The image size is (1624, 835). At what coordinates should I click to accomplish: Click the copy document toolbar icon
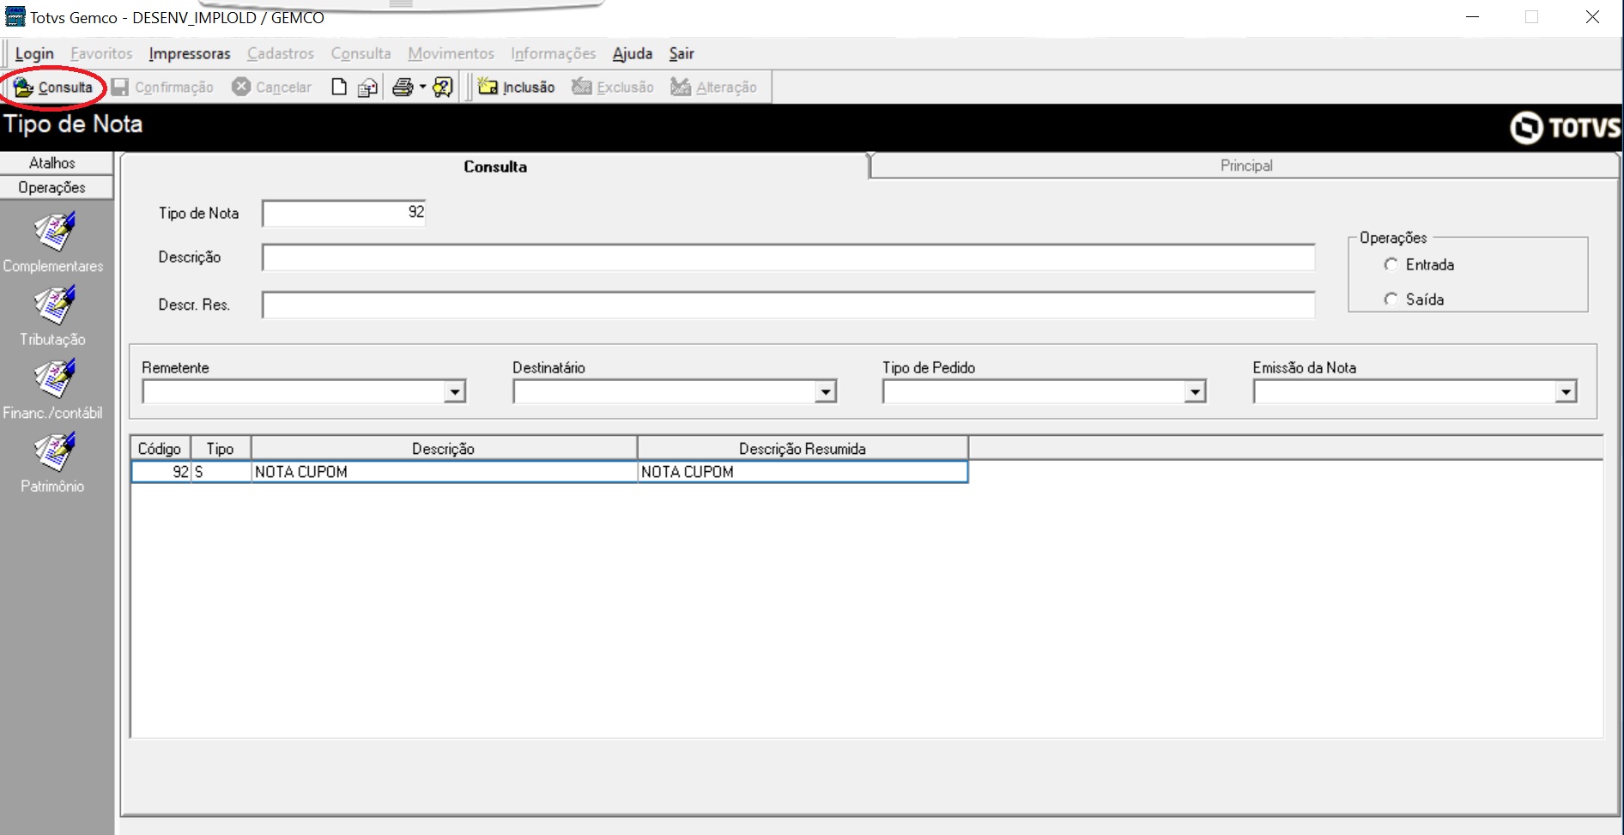(367, 87)
